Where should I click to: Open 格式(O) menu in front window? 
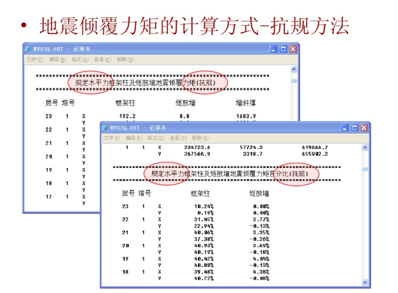coord(156,138)
